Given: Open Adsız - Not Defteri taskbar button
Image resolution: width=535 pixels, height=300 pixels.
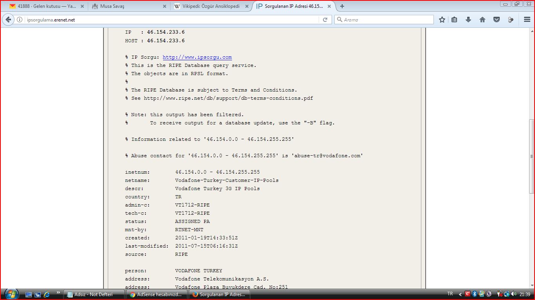Looking at the screenshot, I should 94,294.
